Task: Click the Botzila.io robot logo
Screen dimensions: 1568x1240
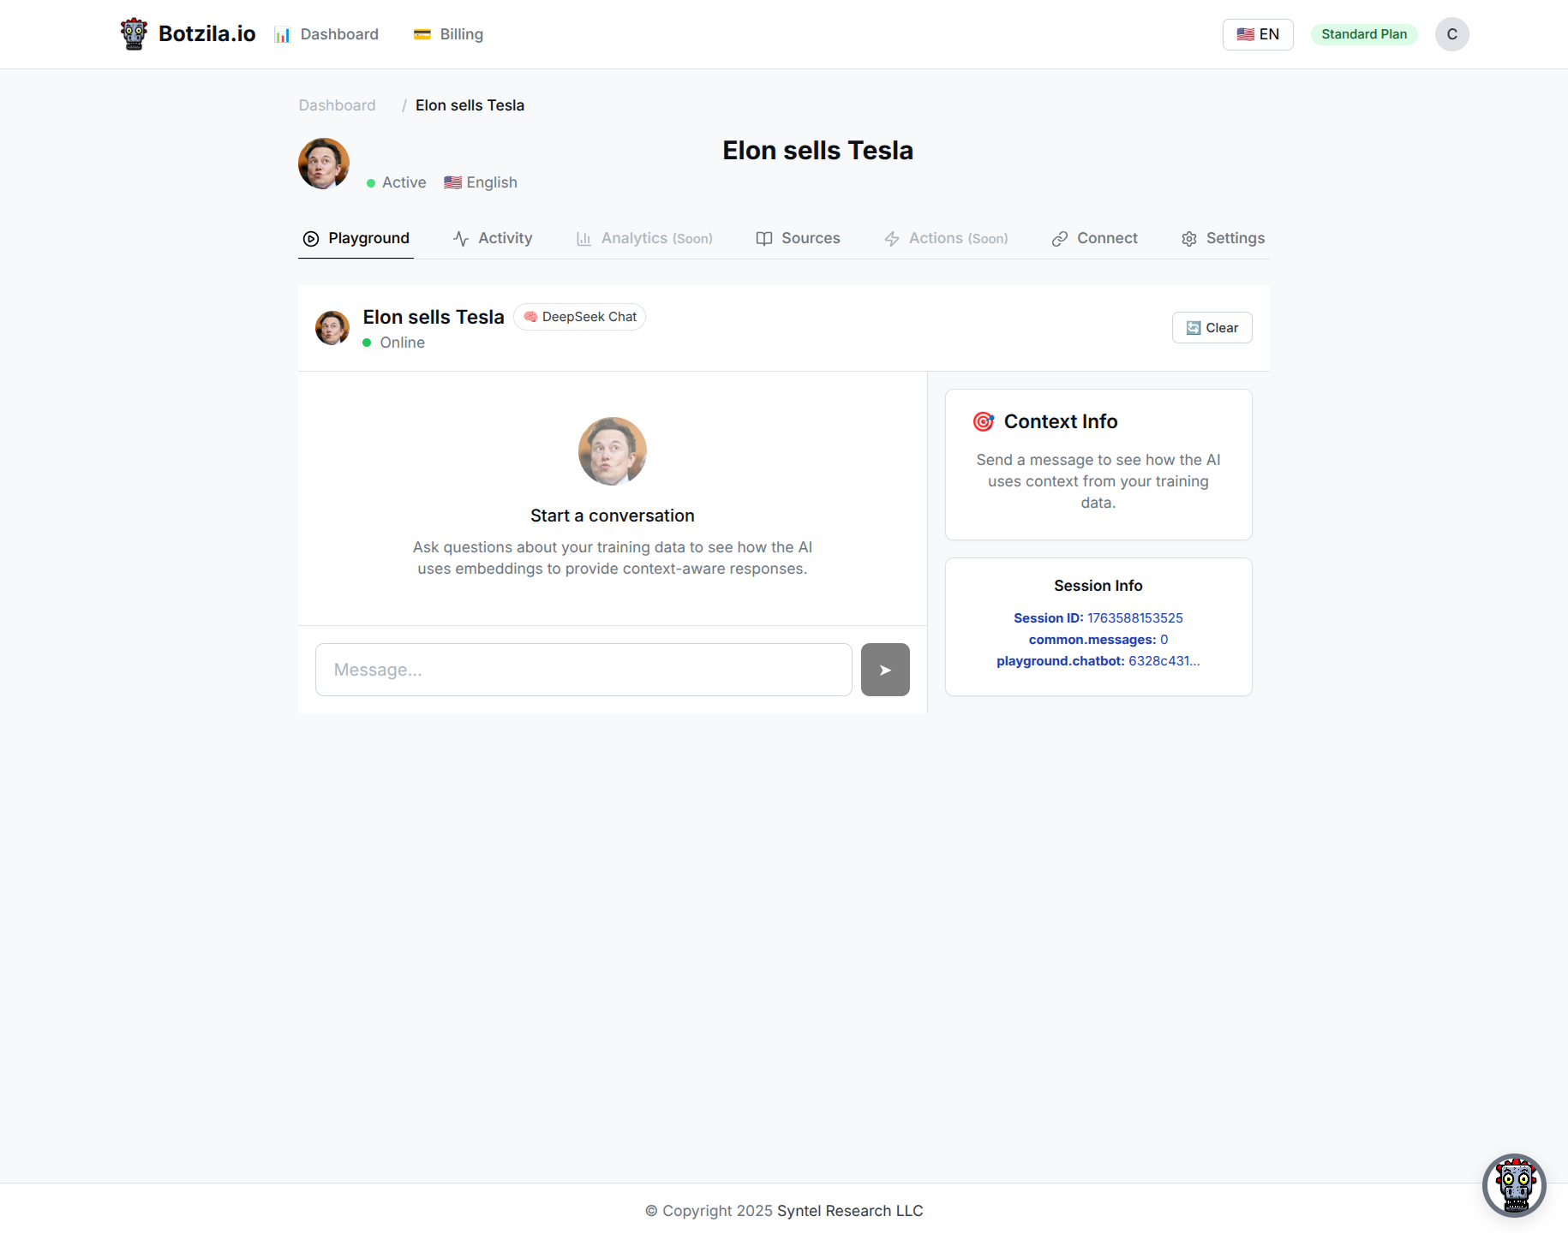Action: click(x=134, y=34)
